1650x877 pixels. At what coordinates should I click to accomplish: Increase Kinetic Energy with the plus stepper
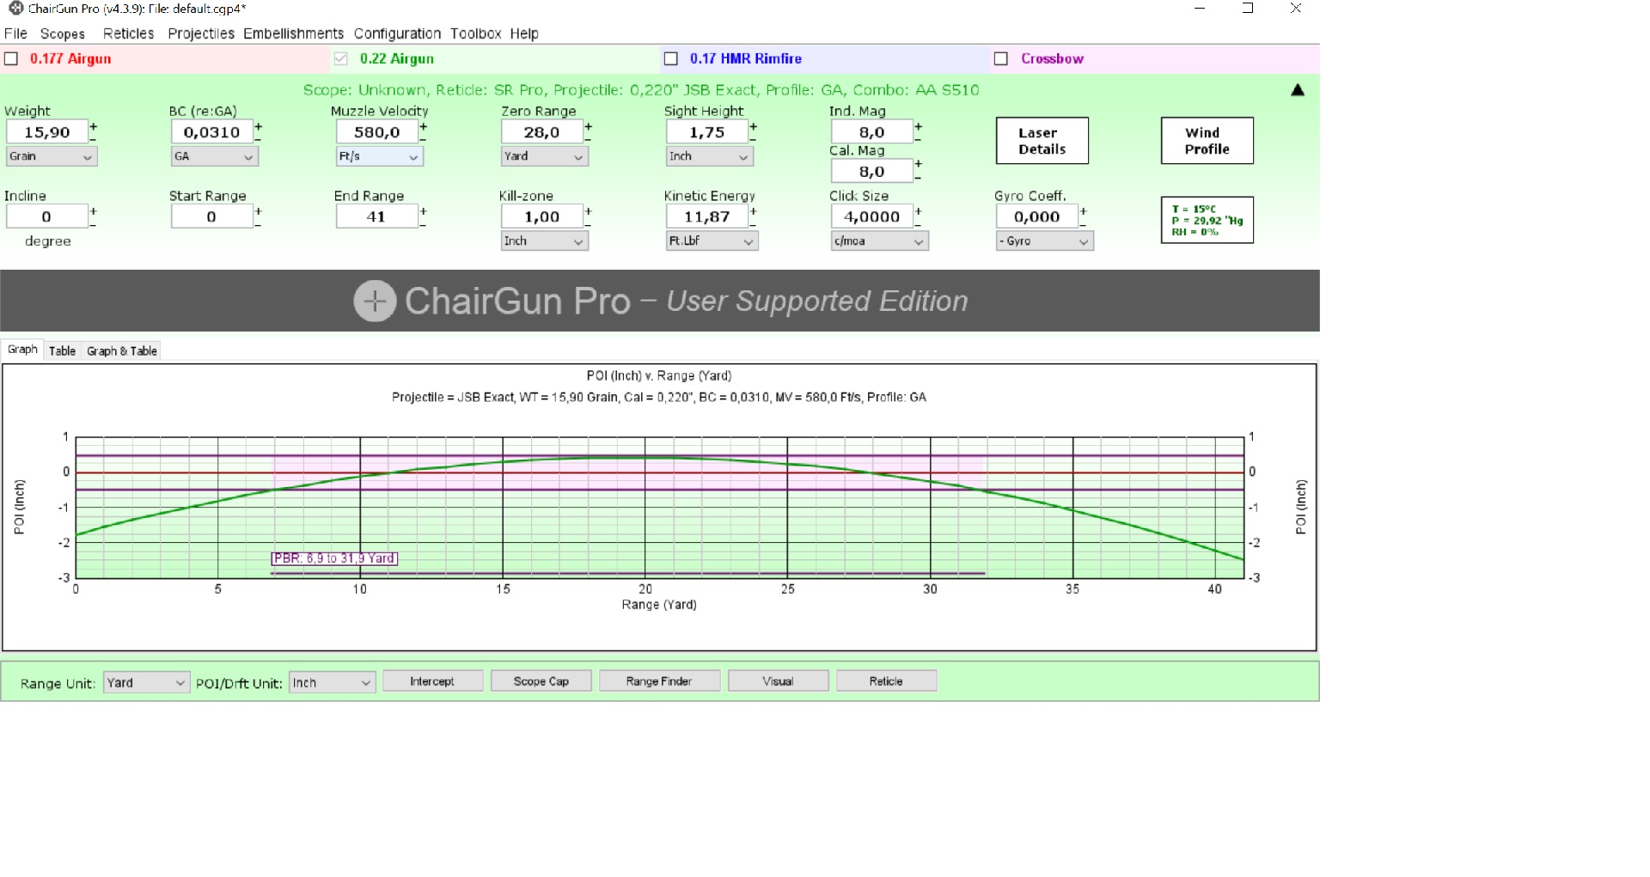[753, 211]
